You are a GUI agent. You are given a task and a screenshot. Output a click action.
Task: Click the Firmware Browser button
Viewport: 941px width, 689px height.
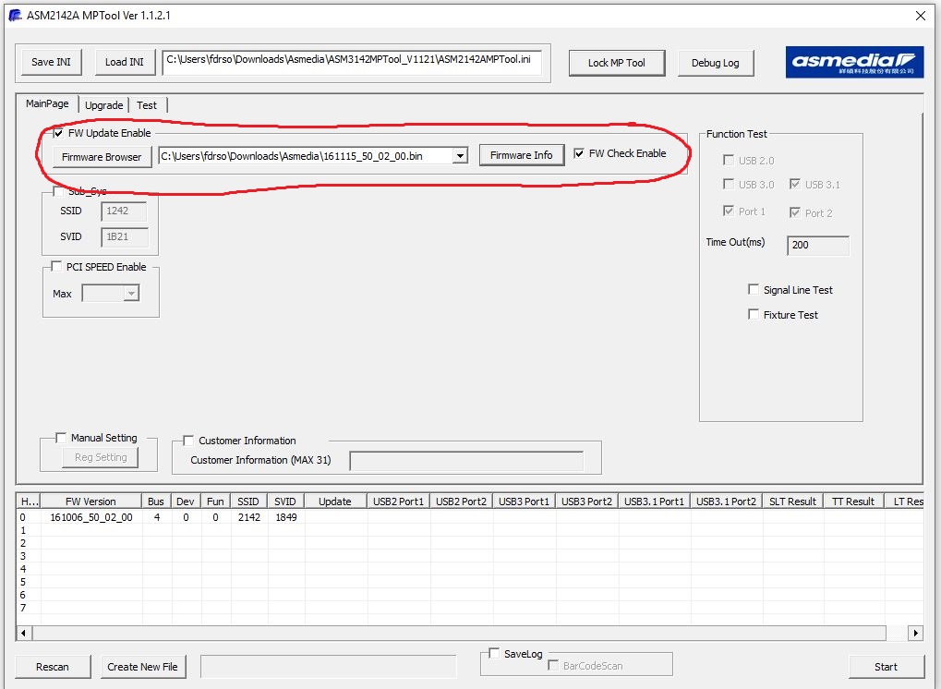(x=102, y=157)
